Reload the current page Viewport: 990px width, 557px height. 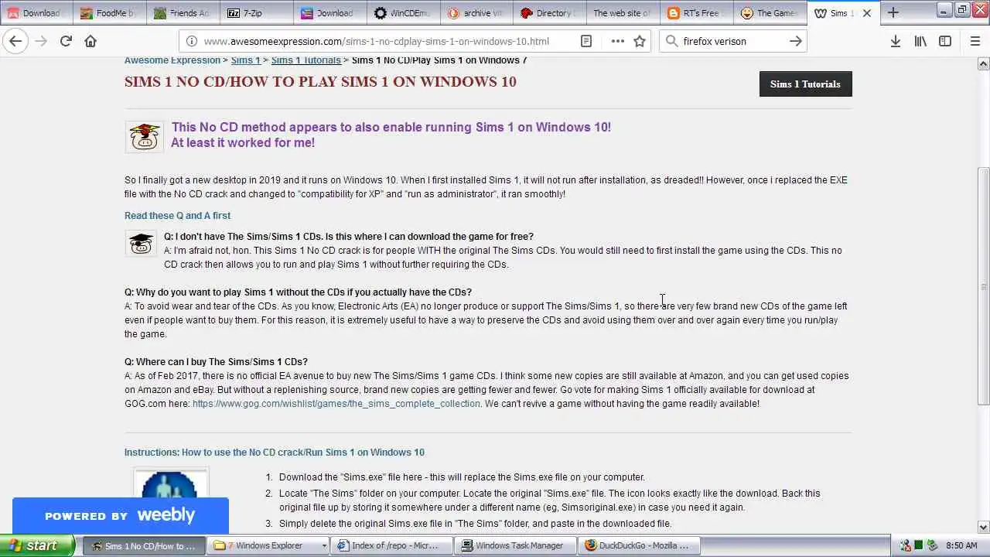pos(66,41)
